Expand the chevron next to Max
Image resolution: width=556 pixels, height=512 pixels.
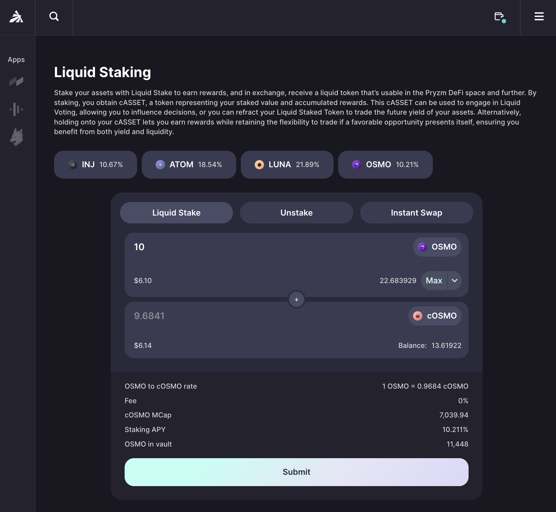(x=455, y=281)
